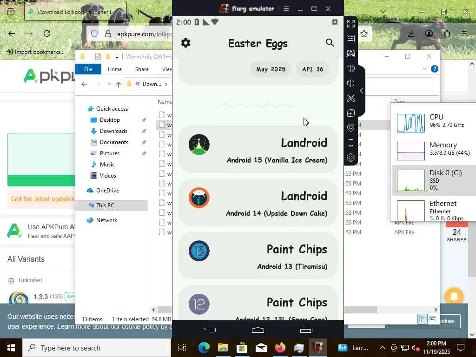Select Disk 0 (C:) in performance widget
Screen dimensions: 476x357
434,180
